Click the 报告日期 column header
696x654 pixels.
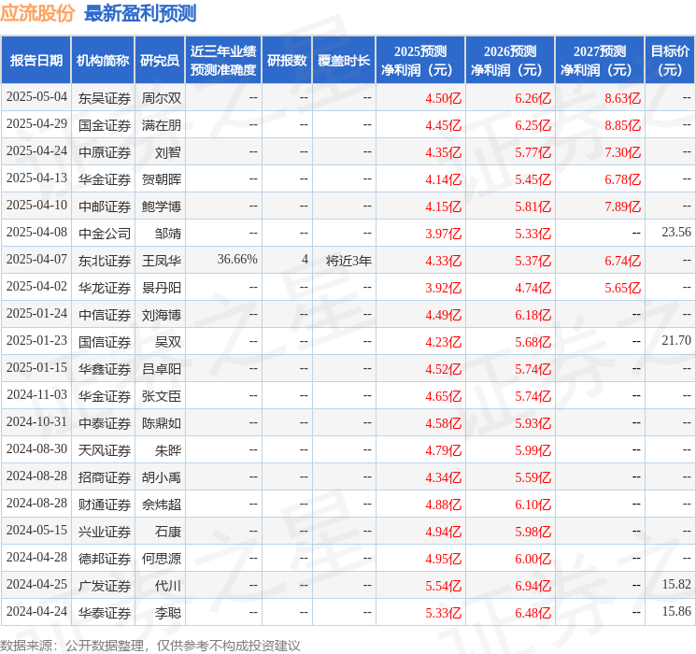pos(36,60)
